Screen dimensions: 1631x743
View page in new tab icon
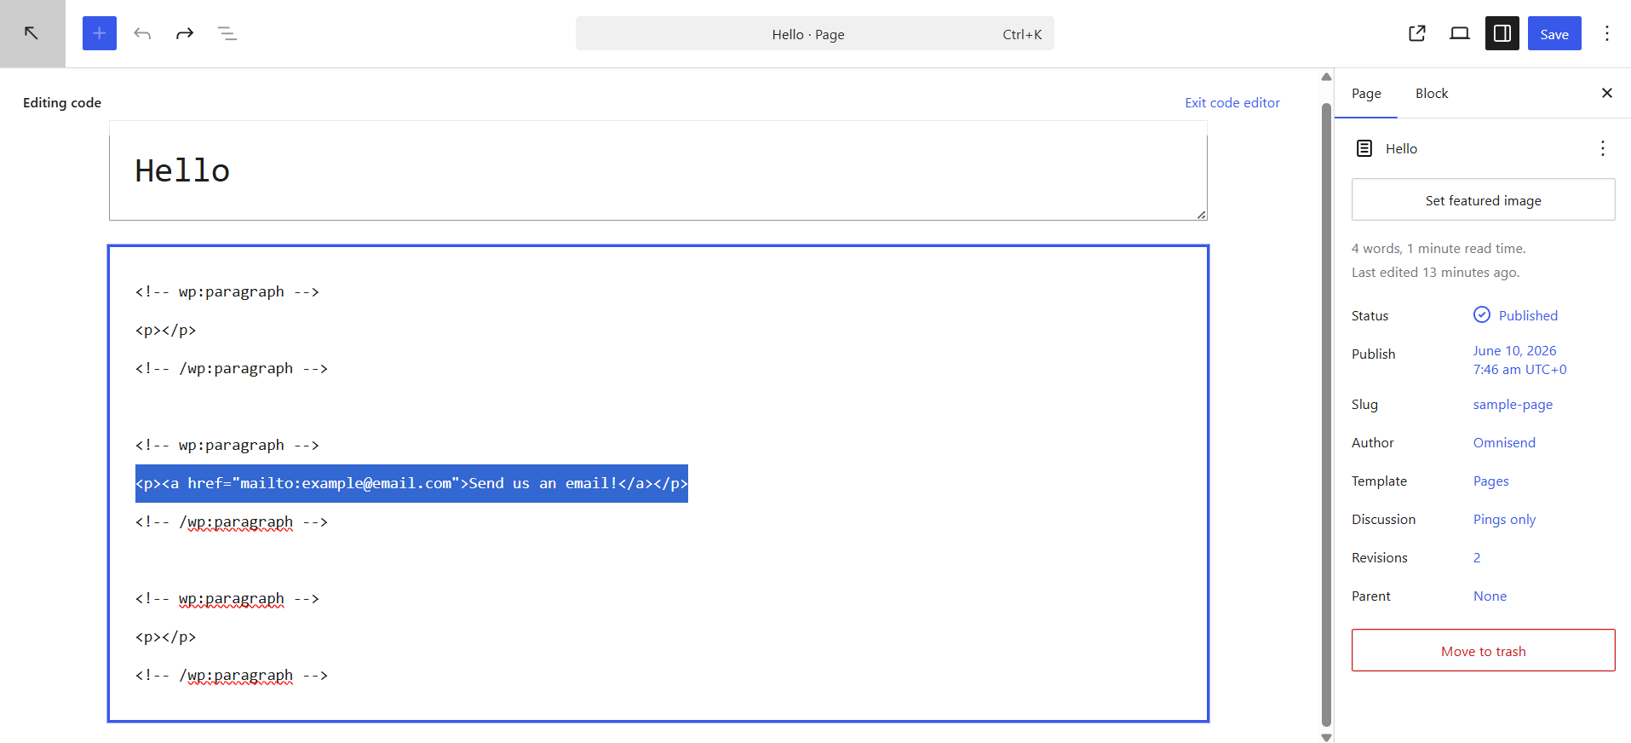1417,33
